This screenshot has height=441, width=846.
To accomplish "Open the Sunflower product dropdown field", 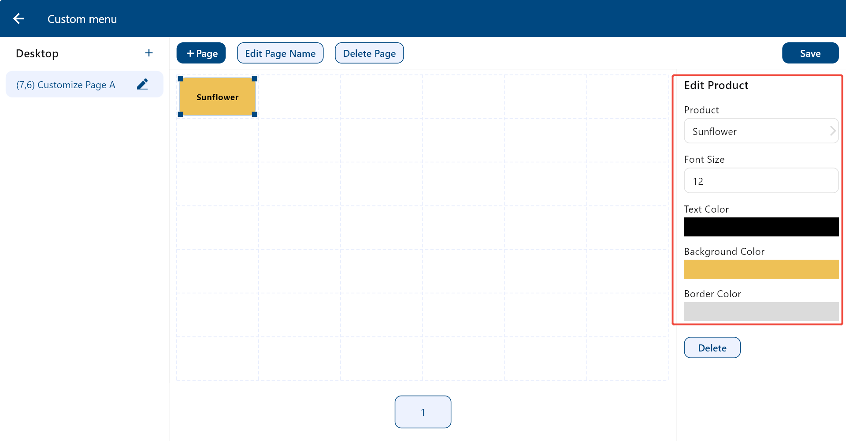I will [x=761, y=131].
